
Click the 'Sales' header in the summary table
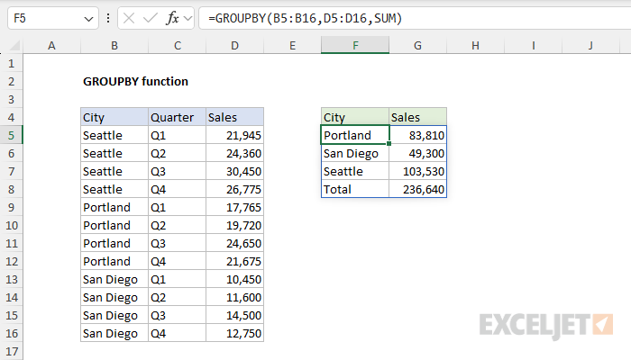click(x=417, y=117)
